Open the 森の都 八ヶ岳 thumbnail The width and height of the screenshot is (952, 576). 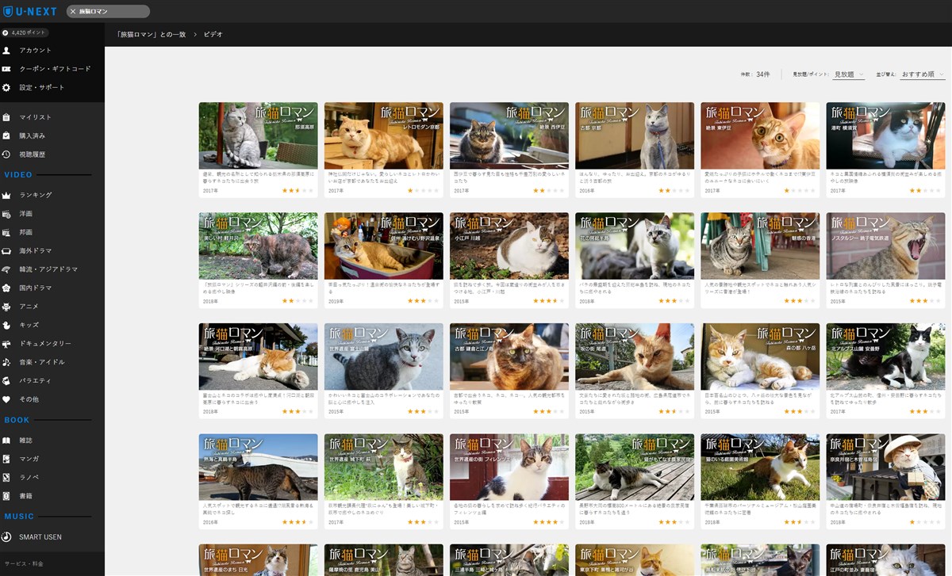tap(760, 357)
